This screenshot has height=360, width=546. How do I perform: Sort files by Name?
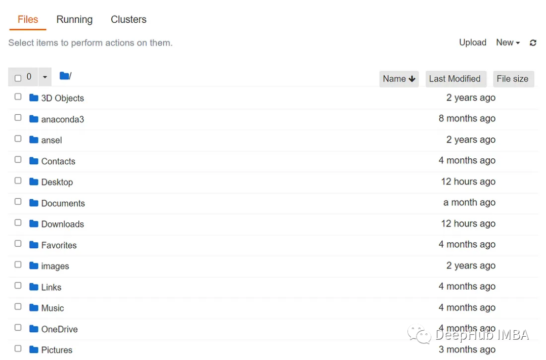coord(399,79)
